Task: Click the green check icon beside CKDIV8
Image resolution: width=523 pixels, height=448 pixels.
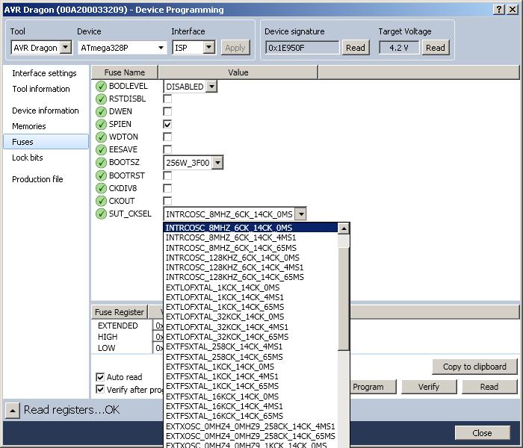Action: 101,188
